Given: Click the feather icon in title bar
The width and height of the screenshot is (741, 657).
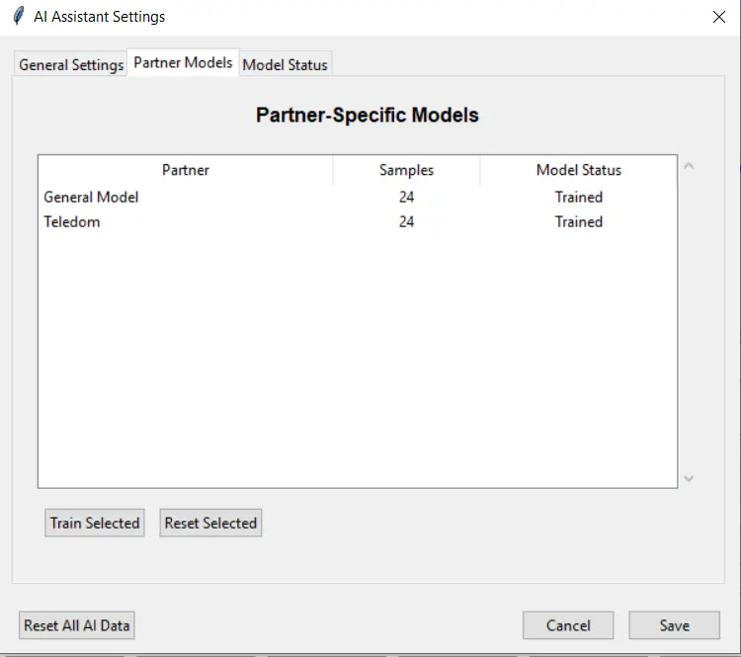Looking at the screenshot, I should 18,16.
